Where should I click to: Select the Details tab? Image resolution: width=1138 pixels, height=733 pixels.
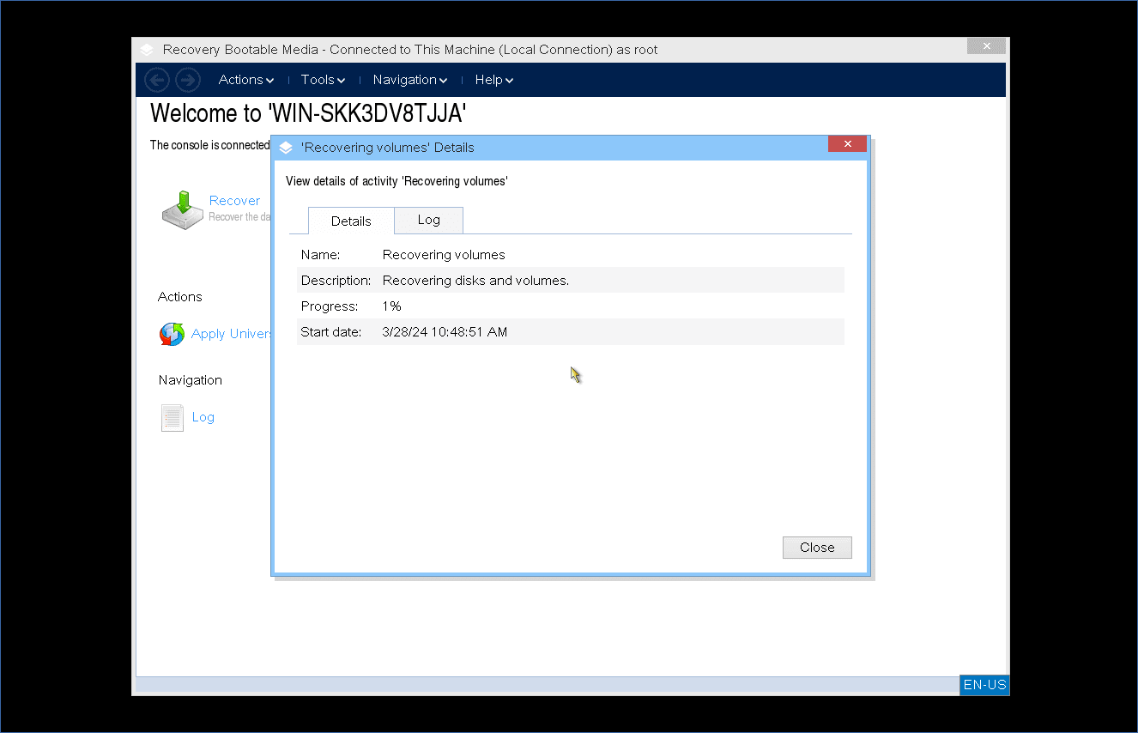[x=351, y=221]
